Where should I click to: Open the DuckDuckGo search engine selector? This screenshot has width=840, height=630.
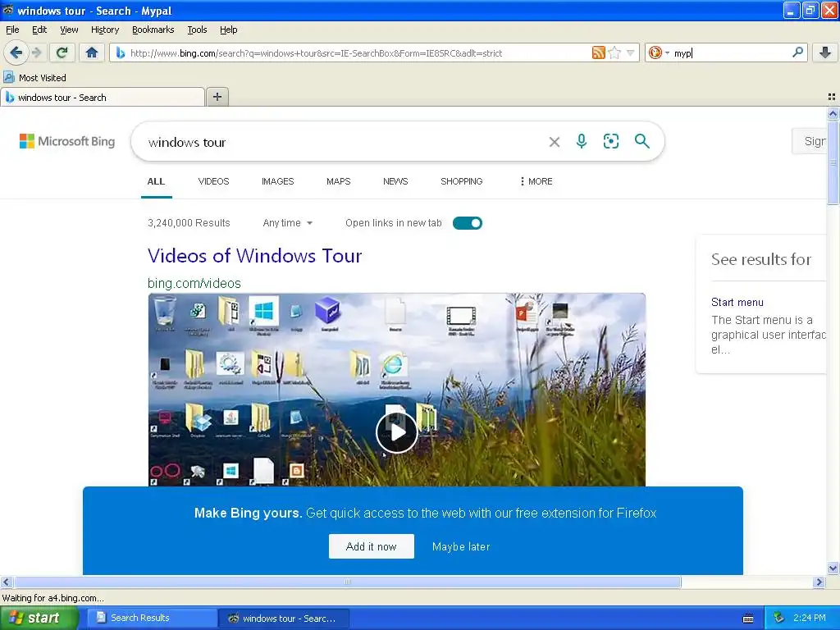pos(659,52)
